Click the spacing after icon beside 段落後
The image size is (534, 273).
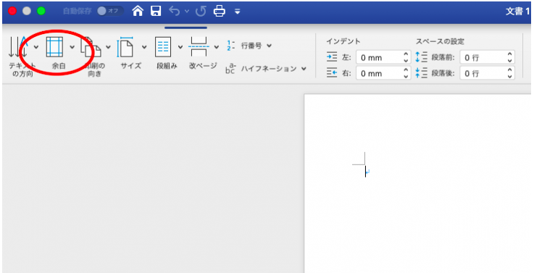[x=422, y=73]
